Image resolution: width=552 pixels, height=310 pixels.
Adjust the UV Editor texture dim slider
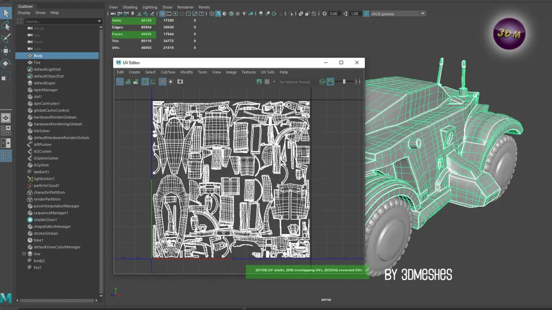[344, 82]
